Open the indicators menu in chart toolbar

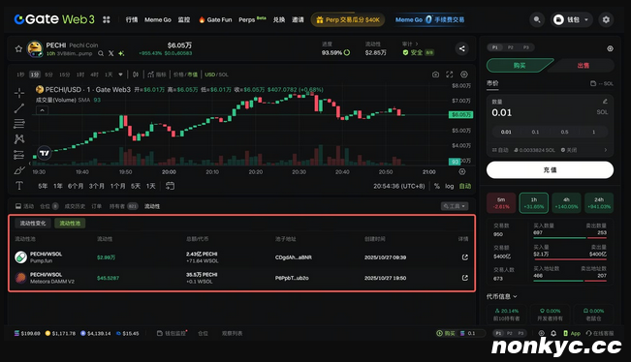tap(157, 75)
